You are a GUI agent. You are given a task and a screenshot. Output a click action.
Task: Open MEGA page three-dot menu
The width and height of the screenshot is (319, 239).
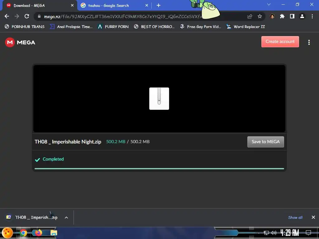point(309,42)
